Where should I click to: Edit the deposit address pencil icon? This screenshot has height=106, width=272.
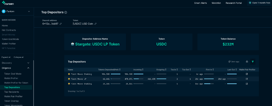pos(61,24)
